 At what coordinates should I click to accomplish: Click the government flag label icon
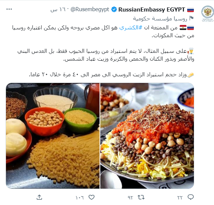191,18
